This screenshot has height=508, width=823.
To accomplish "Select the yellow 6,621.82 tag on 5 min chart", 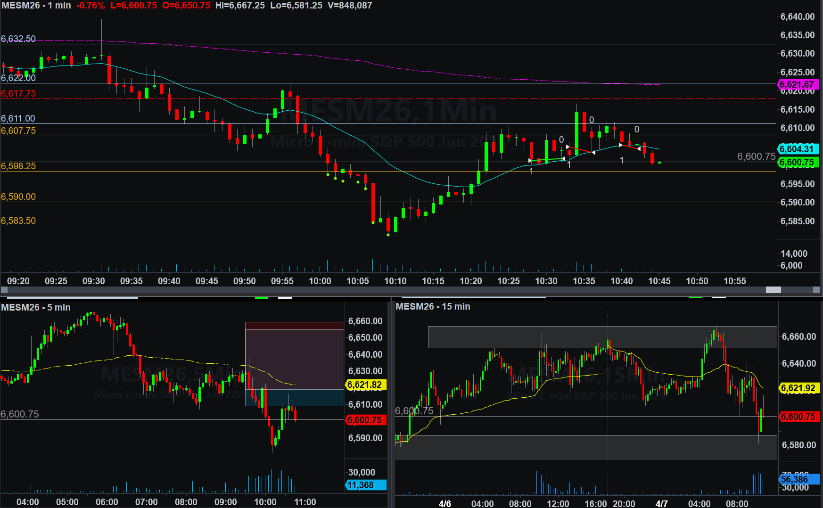I will (365, 385).
